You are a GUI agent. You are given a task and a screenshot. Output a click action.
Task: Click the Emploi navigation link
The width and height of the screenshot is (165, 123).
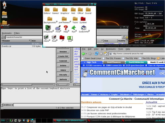pos(115,94)
